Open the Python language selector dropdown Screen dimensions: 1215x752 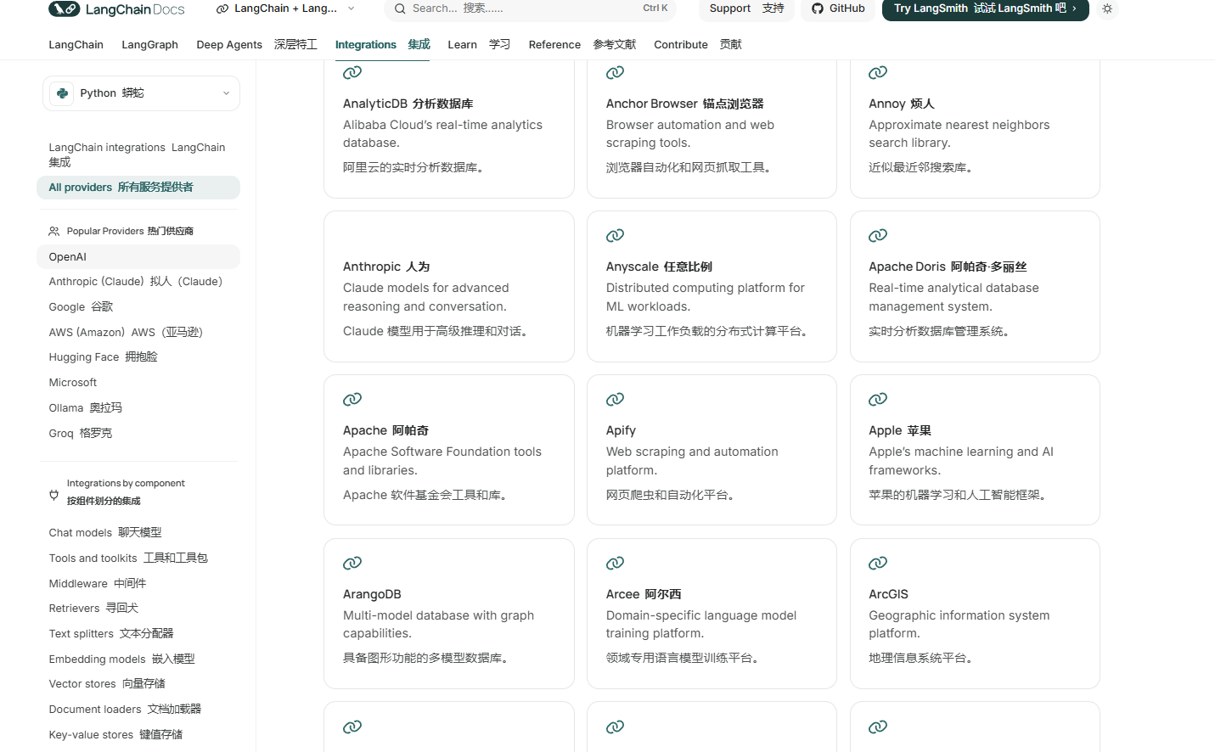click(141, 93)
